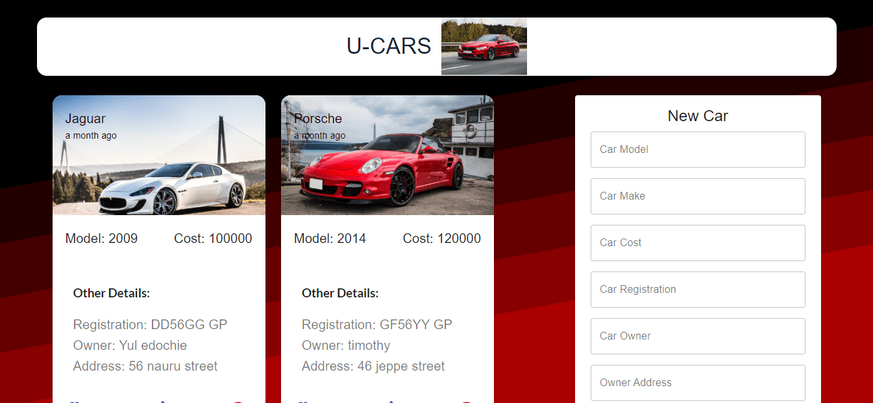Focus the Owner Address input field
The image size is (873, 403).
tap(698, 383)
